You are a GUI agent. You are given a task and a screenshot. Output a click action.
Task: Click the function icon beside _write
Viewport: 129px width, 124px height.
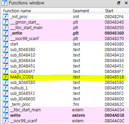(x=5, y=33)
